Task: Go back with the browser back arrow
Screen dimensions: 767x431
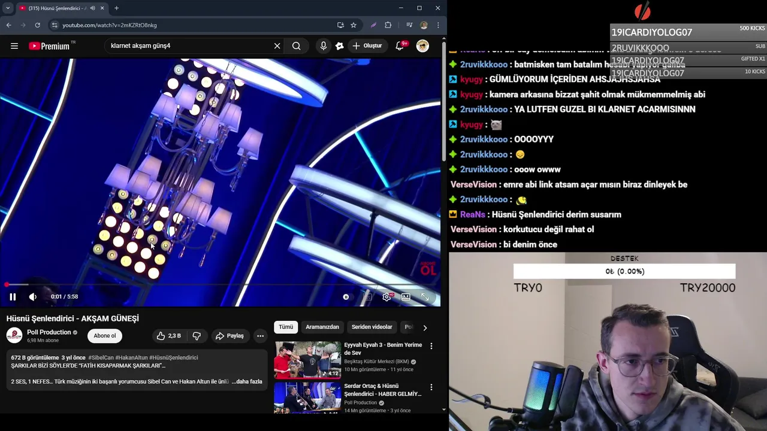Action: pos(8,25)
